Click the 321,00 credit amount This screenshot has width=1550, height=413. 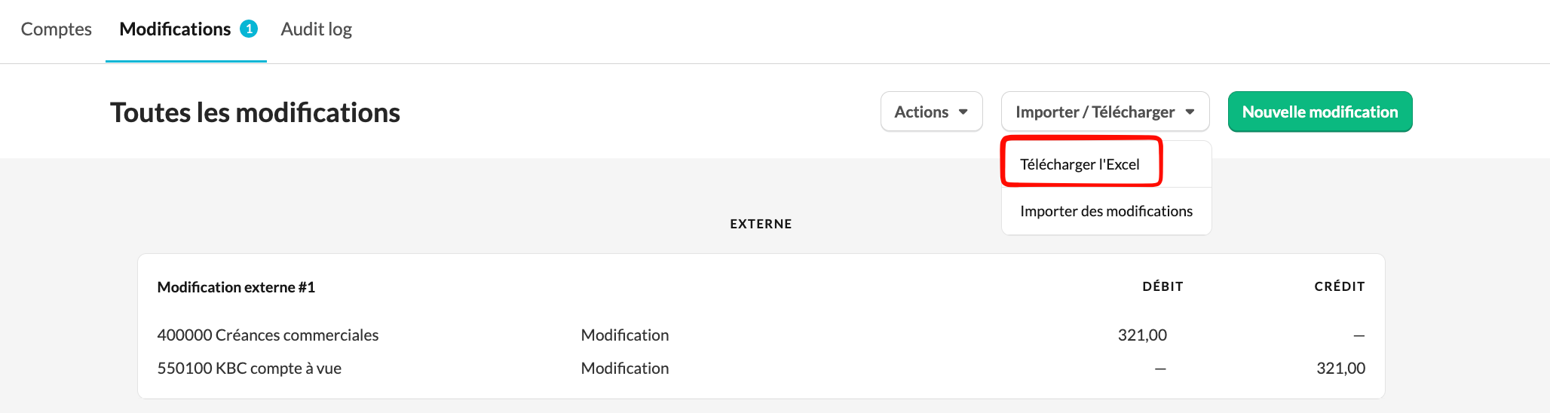tap(1340, 369)
